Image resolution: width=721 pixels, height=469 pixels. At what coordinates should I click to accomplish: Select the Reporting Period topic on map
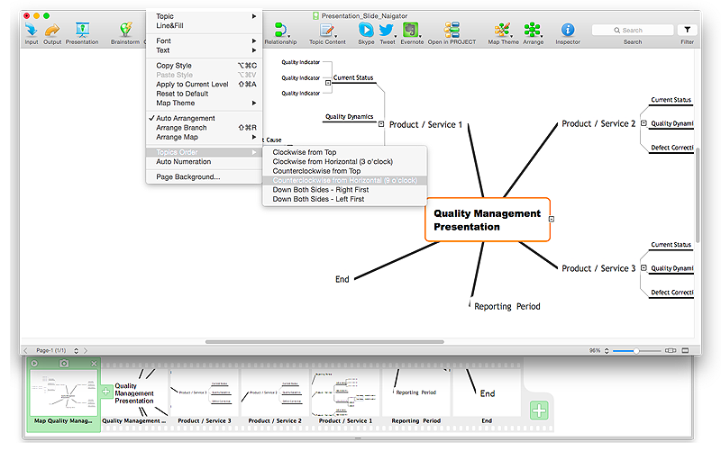[x=507, y=306]
